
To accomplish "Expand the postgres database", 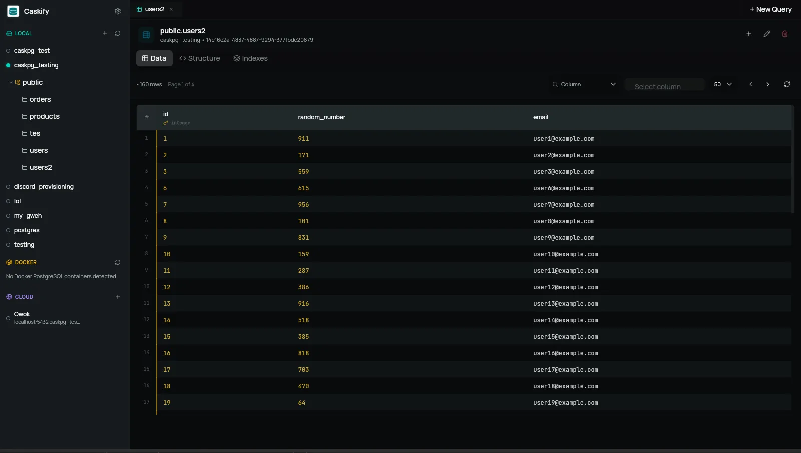I will pyautogui.click(x=27, y=230).
